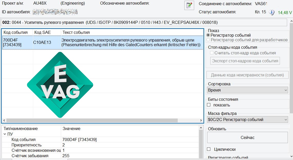Select the Счётчик возникновения ошибки row

pos(100,150)
